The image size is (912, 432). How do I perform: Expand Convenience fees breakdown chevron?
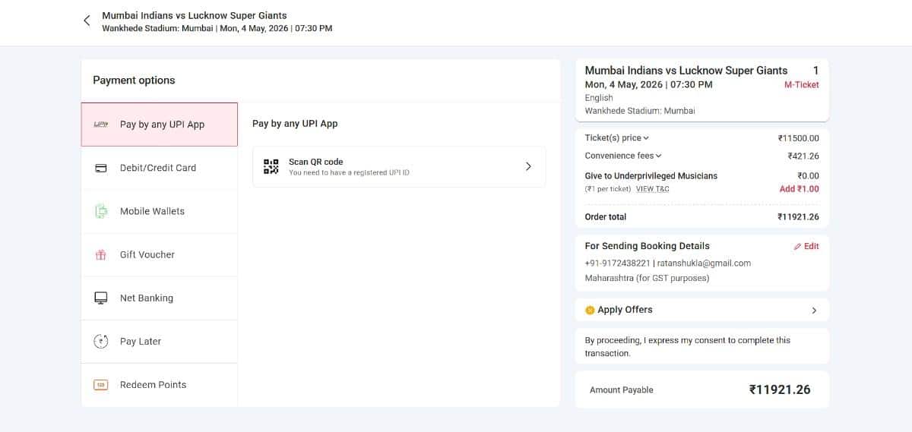click(x=658, y=156)
